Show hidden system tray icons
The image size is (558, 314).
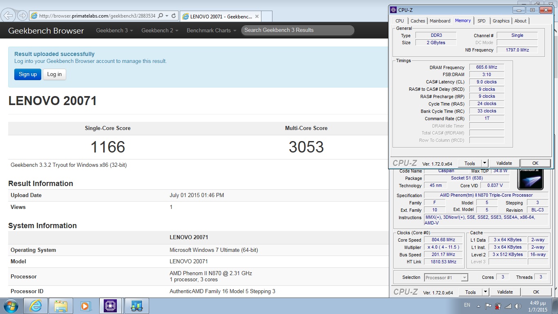(x=478, y=306)
